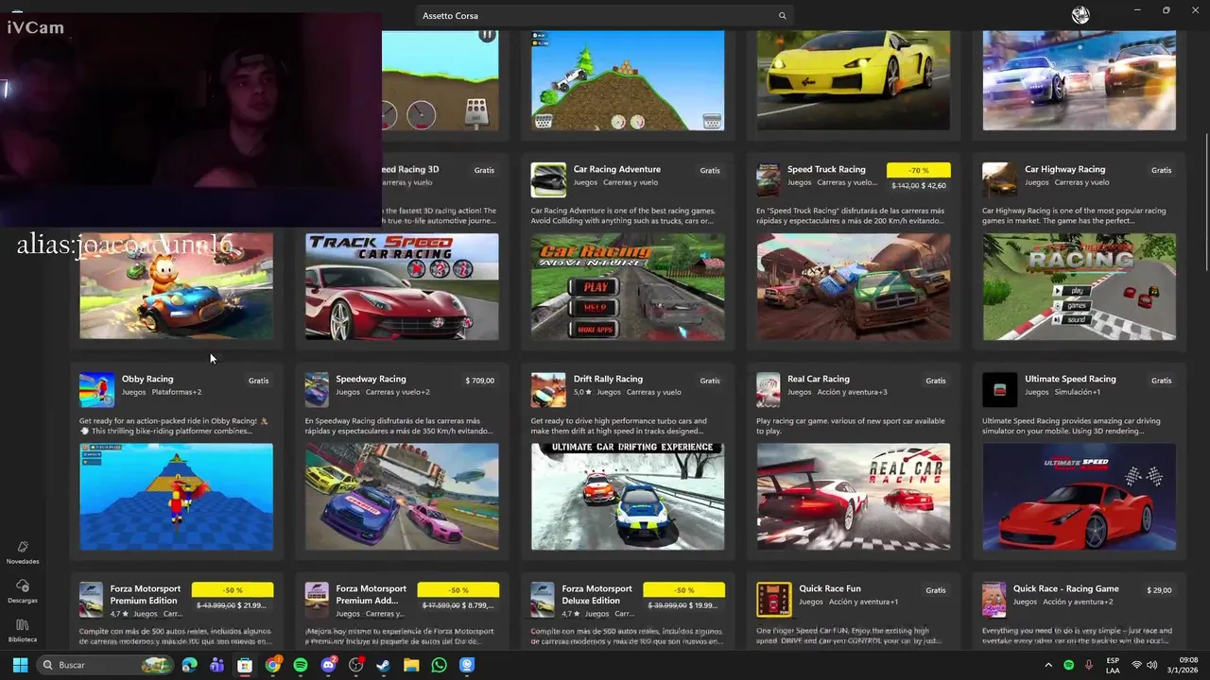Click the $ 709,00 price for Speedway Racing
This screenshot has width=1210, height=680.
pos(480,381)
